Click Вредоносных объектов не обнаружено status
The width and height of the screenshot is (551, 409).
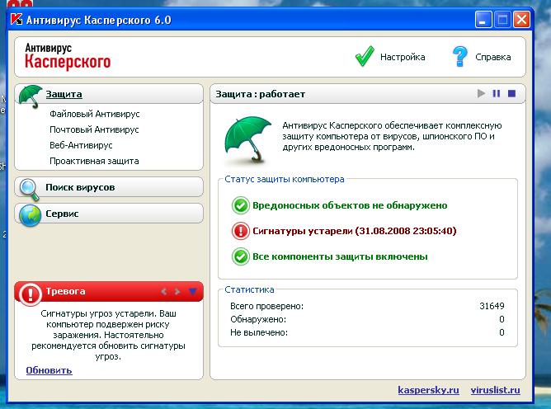(x=350, y=205)
